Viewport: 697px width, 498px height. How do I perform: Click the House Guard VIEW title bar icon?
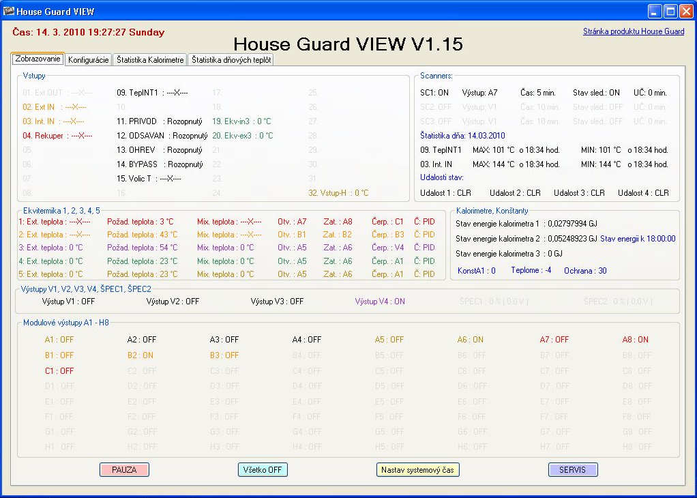point(8,11)
